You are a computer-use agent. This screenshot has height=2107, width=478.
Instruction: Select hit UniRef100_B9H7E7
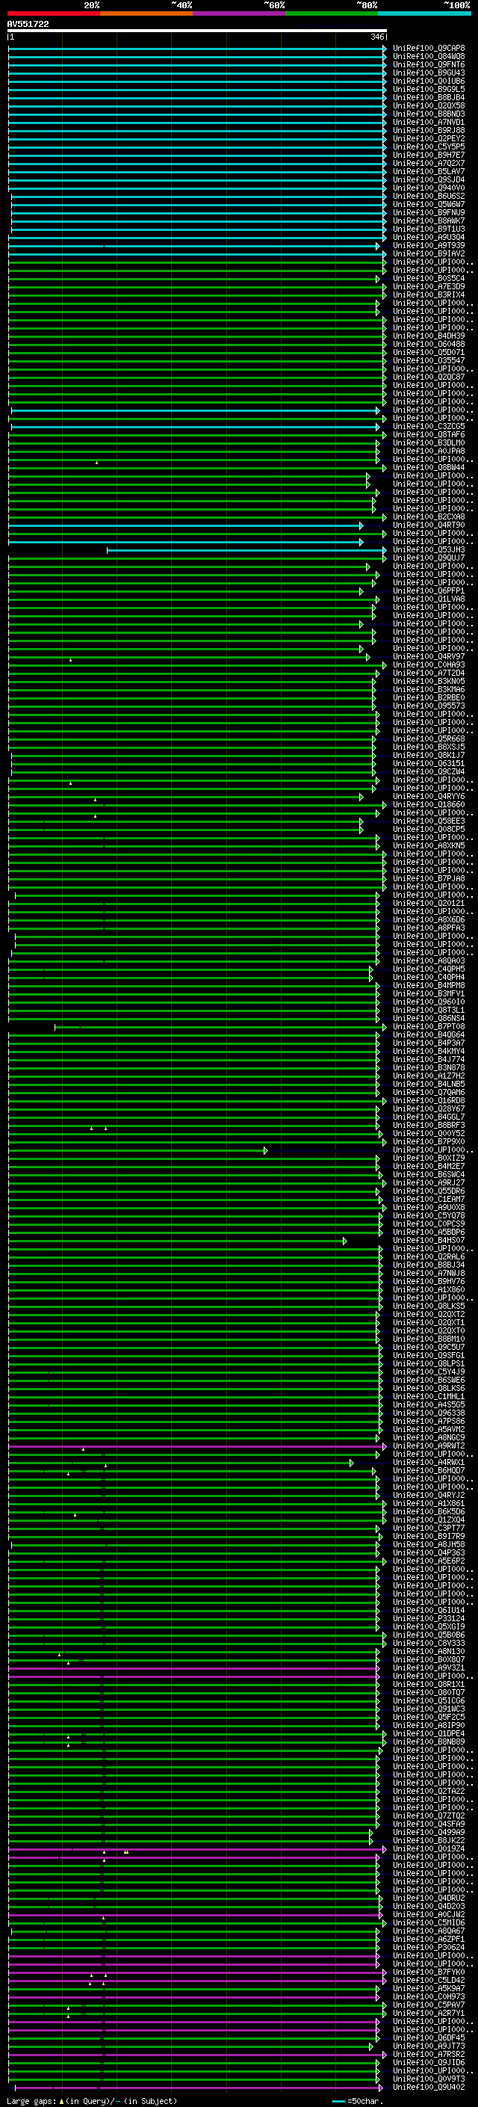(x=428, y=155)
